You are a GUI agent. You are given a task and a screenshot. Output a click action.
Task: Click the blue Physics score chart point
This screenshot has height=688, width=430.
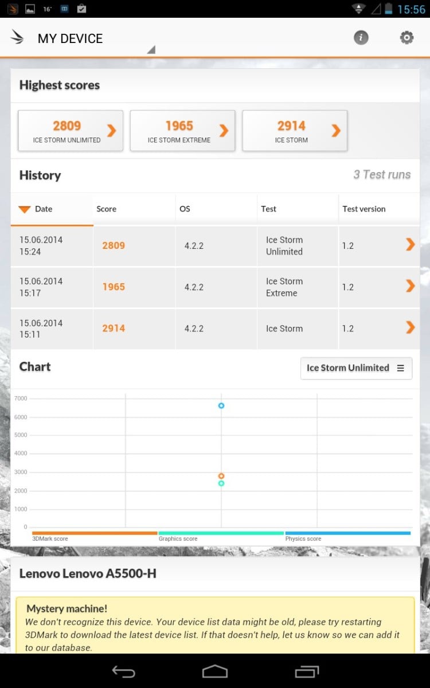point(221,406)
